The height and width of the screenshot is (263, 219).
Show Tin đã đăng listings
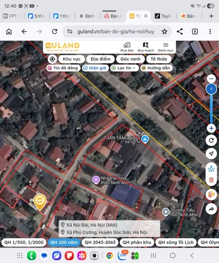(x=64, y=68)
